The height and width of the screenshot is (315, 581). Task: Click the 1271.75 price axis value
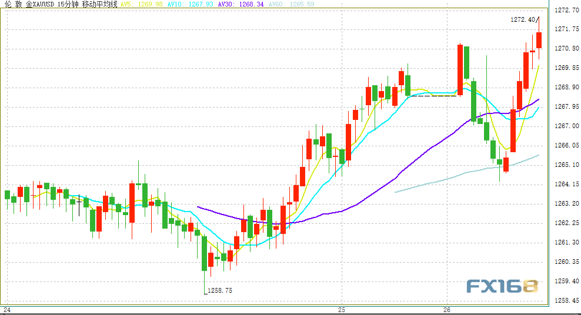click(x=566, y=29)
